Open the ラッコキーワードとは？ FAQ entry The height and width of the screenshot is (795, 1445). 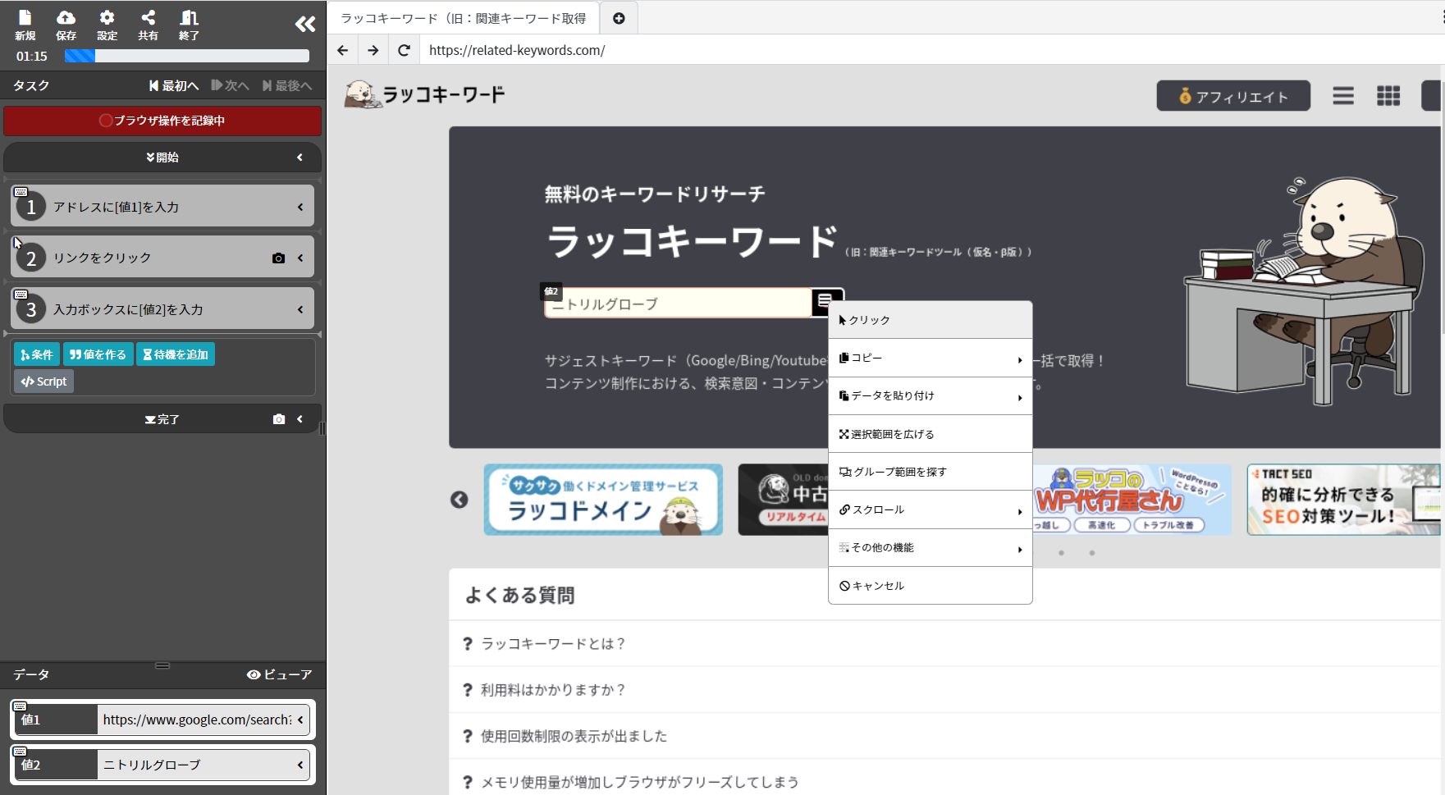pos(552,644)
